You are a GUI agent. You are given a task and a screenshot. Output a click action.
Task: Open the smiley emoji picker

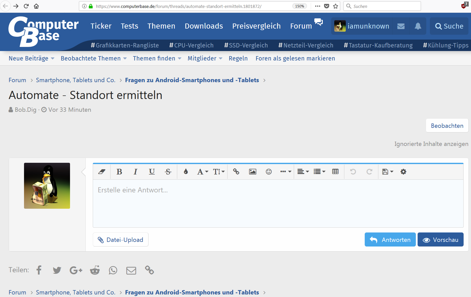coord(269,172)
